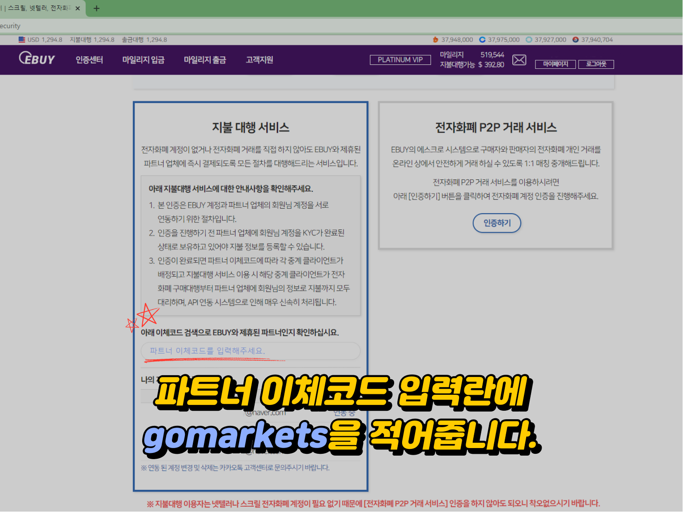This screenshot has height=512, width=683.
Task: Click the US flag icon beside USD
Action: coord(22,40)
